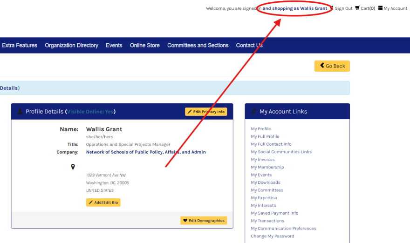The height and width of the screenshot is (243, 410).
Task: Click Change My Password link
Action: [x=272, y=236]
